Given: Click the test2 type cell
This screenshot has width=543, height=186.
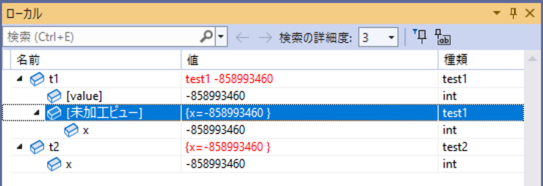Looking at the screenshot, I should tap(455, 147).
